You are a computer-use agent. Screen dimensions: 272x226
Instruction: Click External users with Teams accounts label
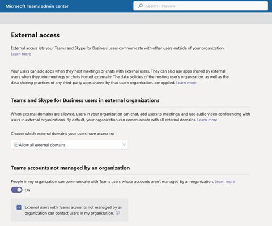[x=74, y=210]
